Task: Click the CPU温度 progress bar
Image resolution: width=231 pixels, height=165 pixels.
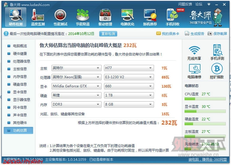Action: (205, 99)
